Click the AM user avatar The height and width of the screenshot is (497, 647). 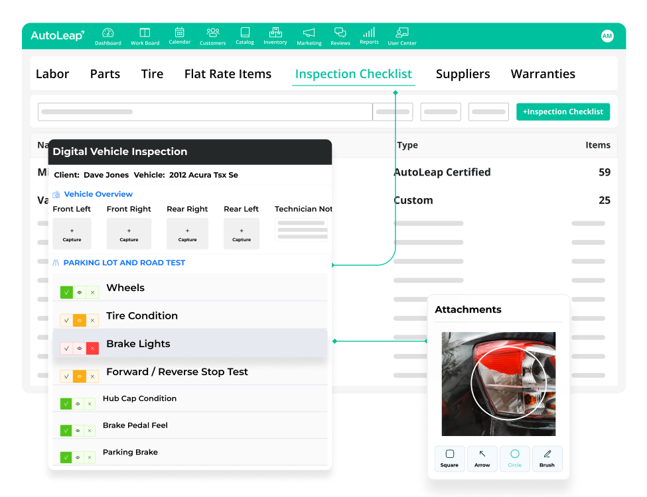click(607, 36)
